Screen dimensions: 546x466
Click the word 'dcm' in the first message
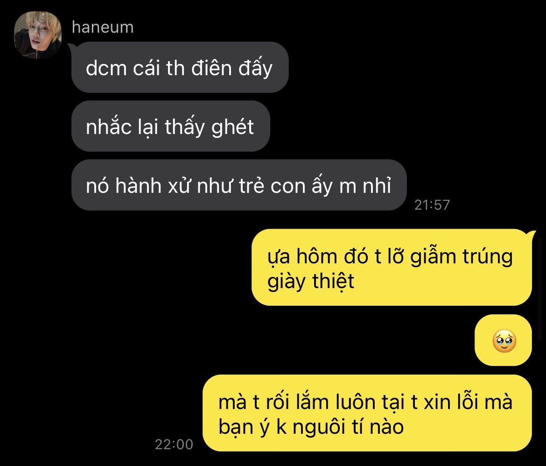pyautogui.click(x=106, y=68)
